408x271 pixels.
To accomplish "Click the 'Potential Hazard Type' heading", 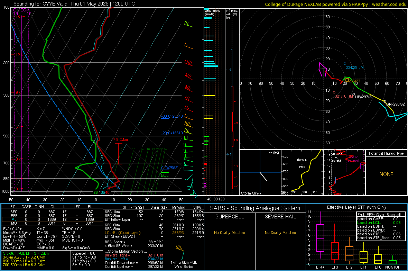I will point(386,153).
